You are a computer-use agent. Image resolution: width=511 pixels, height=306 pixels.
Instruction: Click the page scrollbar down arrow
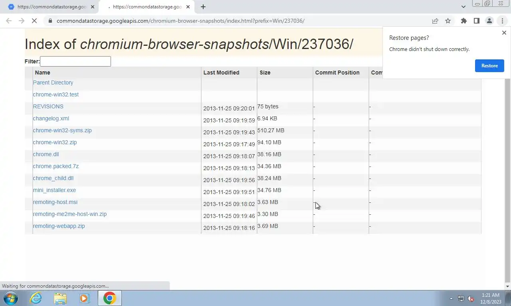(x=508, y=286)
